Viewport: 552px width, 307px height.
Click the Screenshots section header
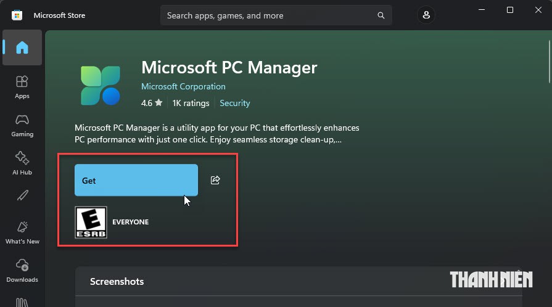pos(117,282)
